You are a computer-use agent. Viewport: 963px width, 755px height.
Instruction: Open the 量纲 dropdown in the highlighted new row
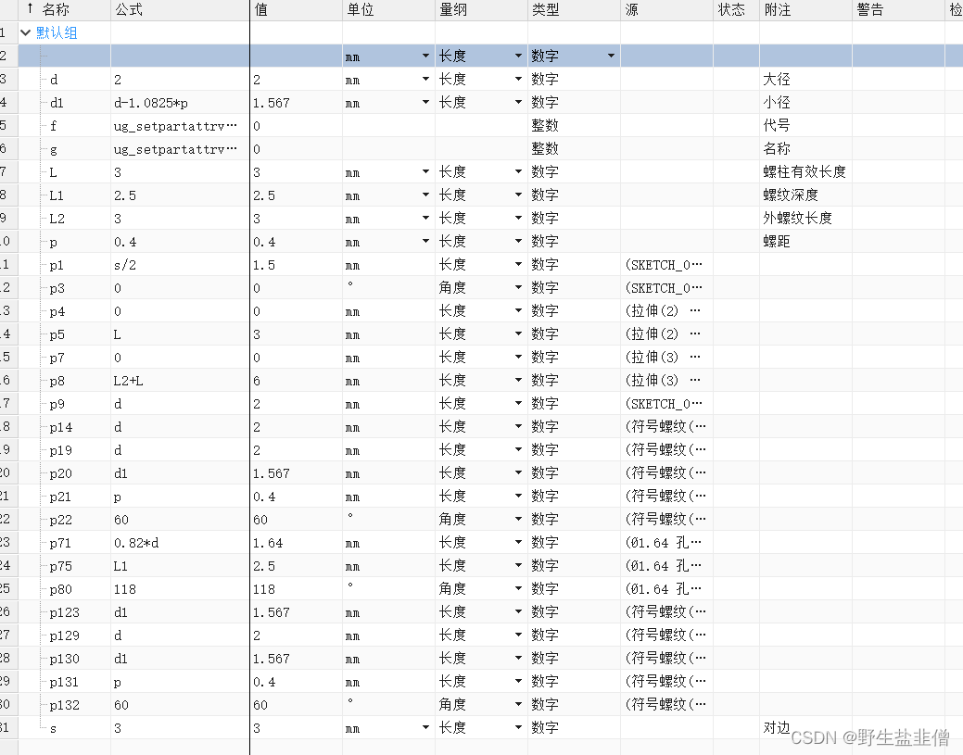coord(518,56)
